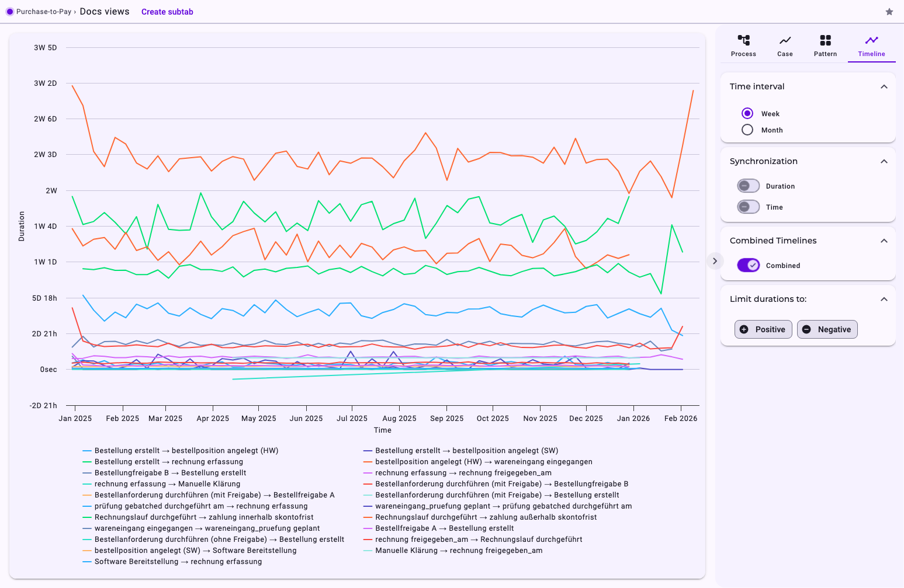This screenshot has width=904, height=588.
Task: Open the Pattern tab
Action: point(825,46)
